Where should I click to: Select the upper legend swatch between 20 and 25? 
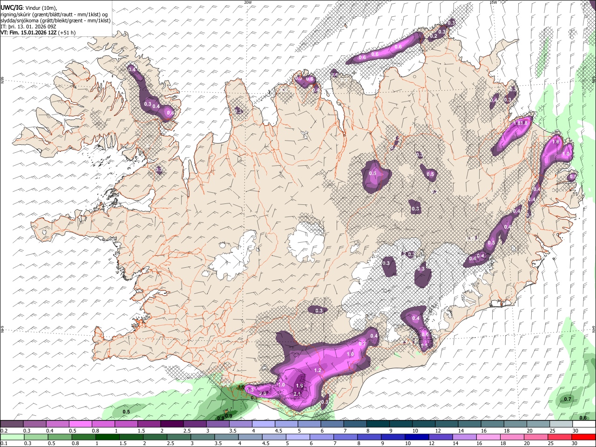538,424
